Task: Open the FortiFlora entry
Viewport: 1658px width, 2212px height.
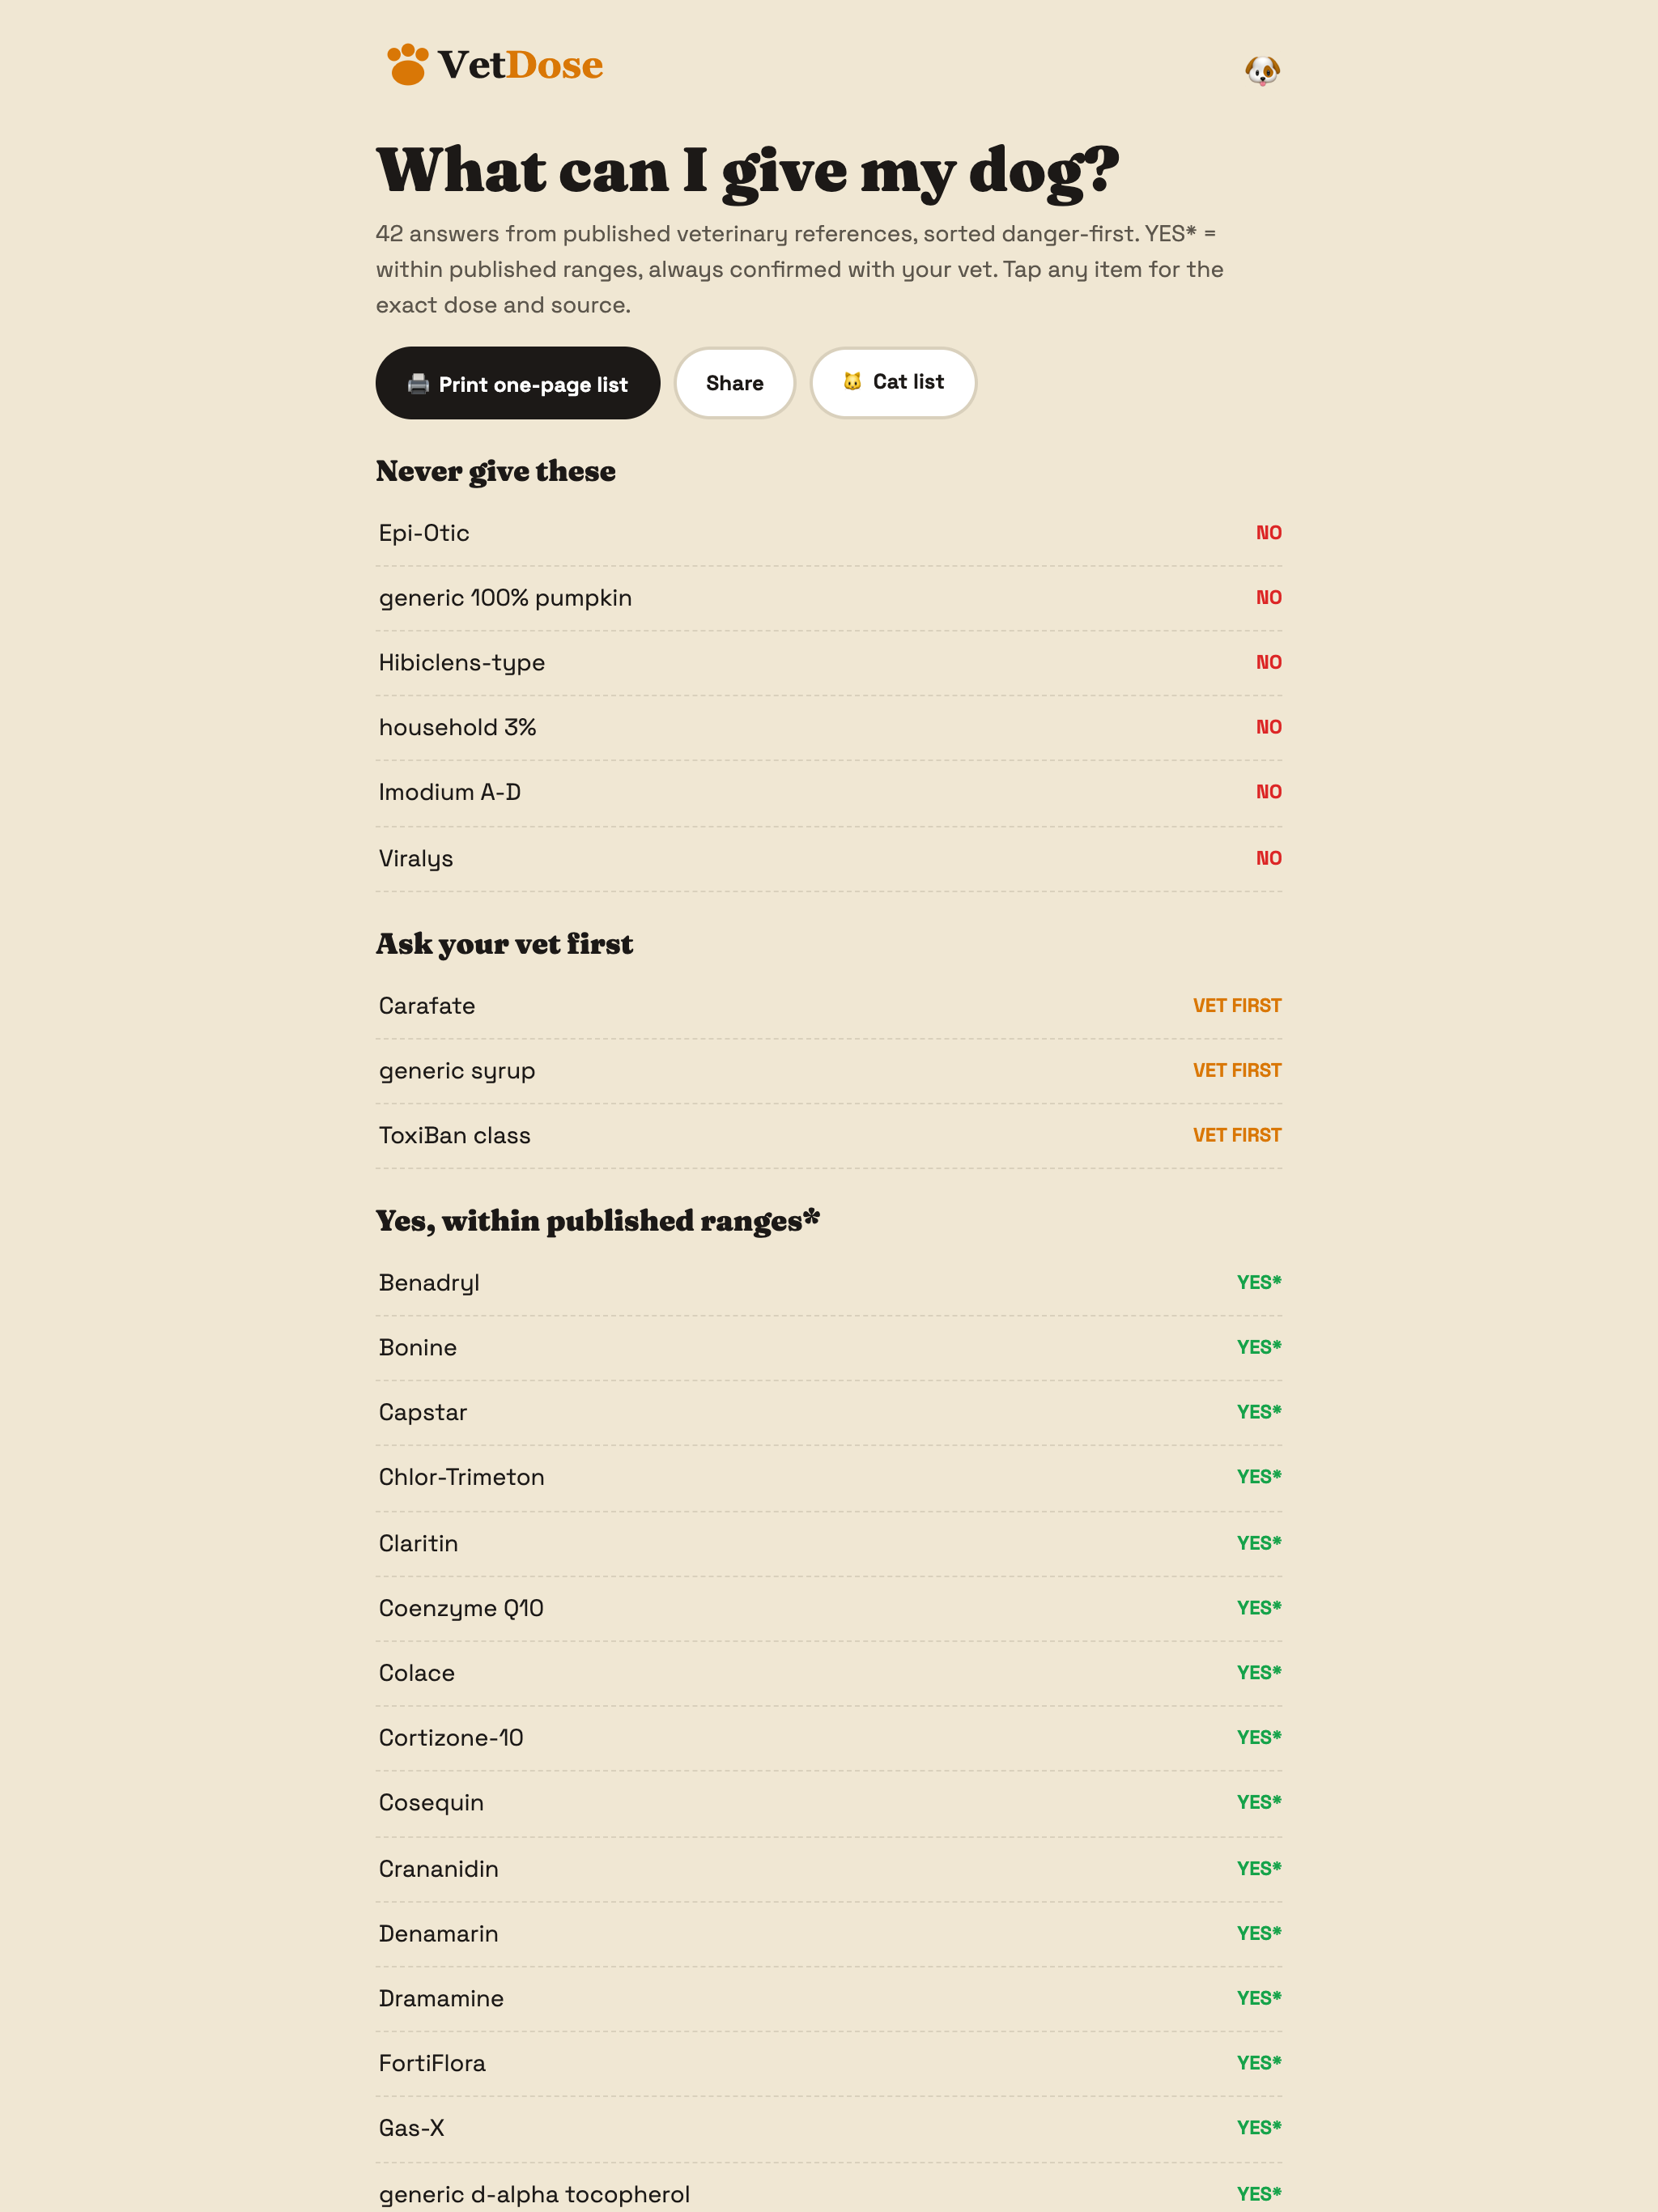Action: (x=829, y=2064)
